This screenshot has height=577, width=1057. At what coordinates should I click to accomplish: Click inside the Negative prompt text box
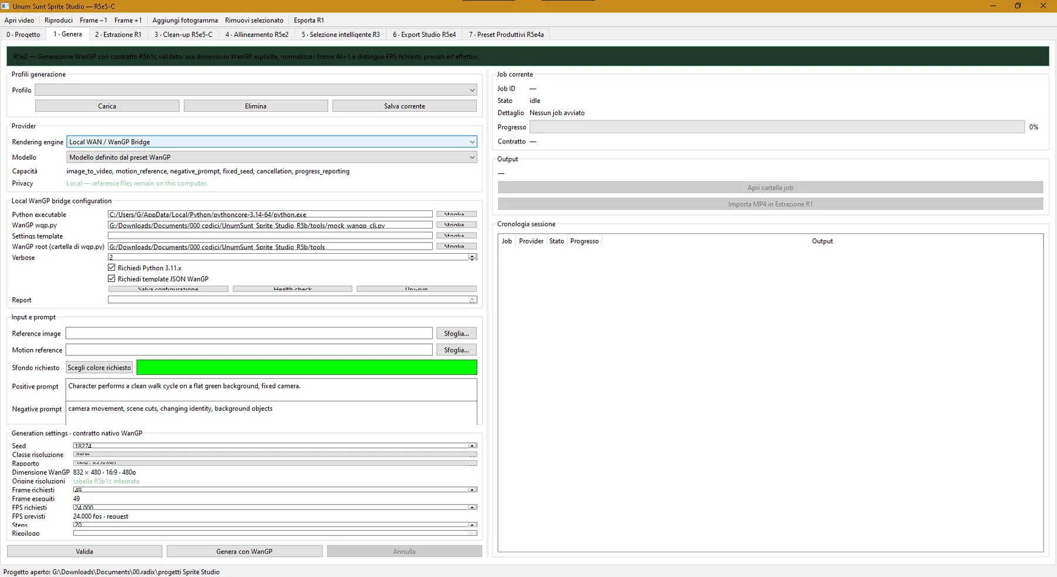click(271, 412)
